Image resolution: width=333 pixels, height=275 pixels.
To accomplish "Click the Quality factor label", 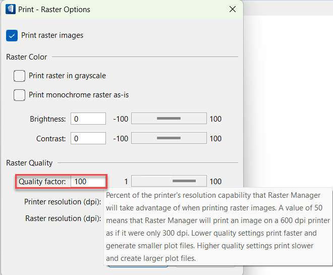I will (x=42, y=181).
